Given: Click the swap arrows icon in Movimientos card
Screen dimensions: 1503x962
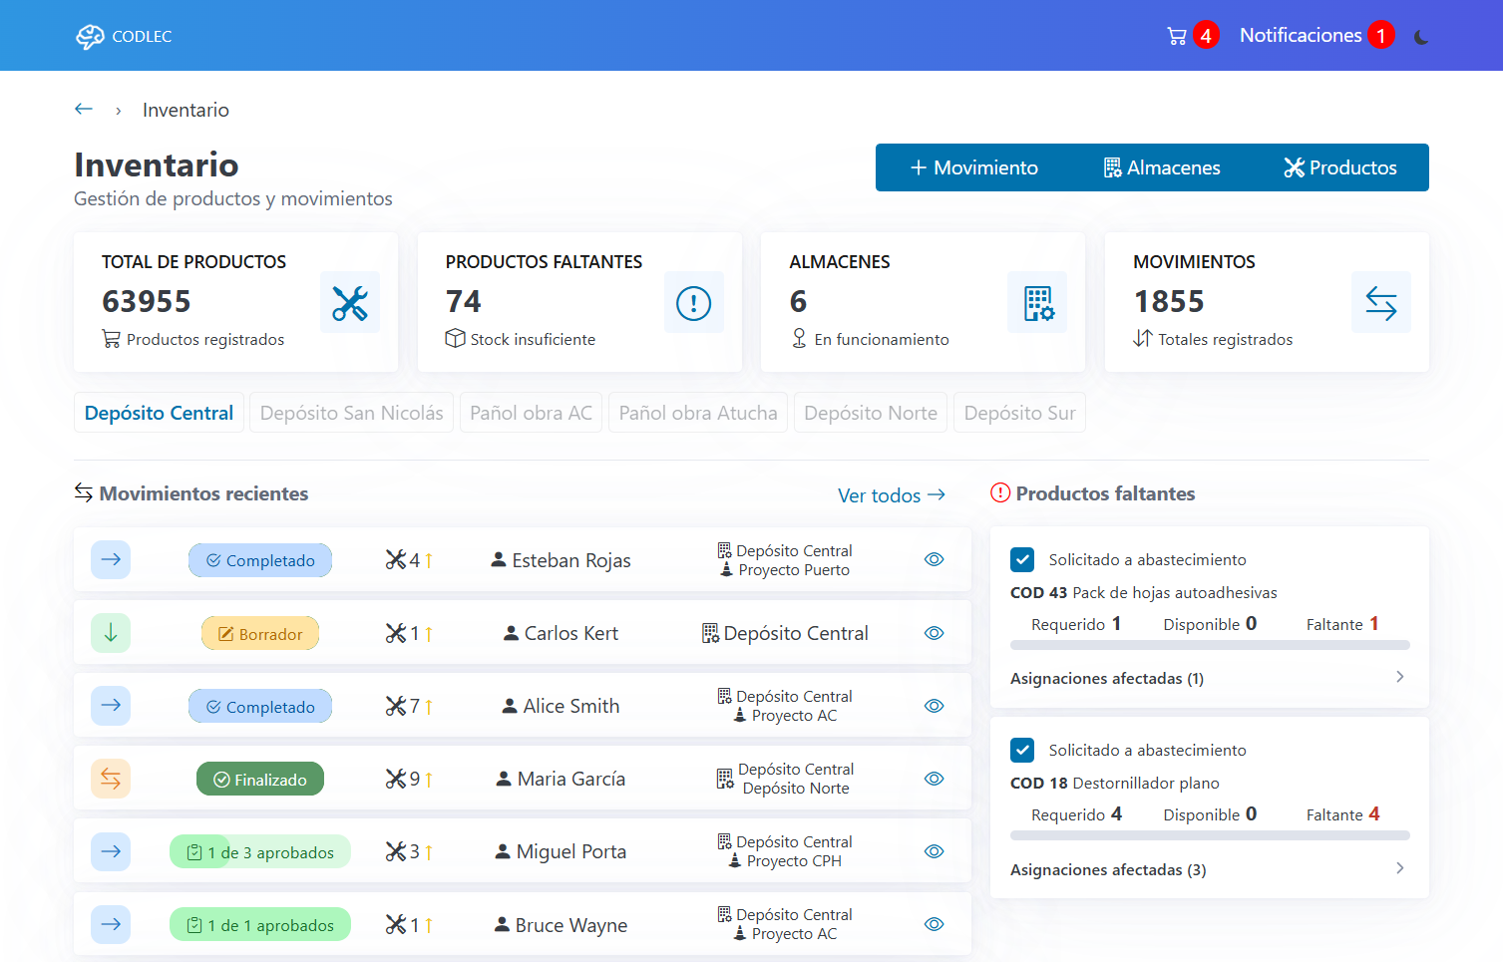Looking at the screenshot, I should point(1380,302).
